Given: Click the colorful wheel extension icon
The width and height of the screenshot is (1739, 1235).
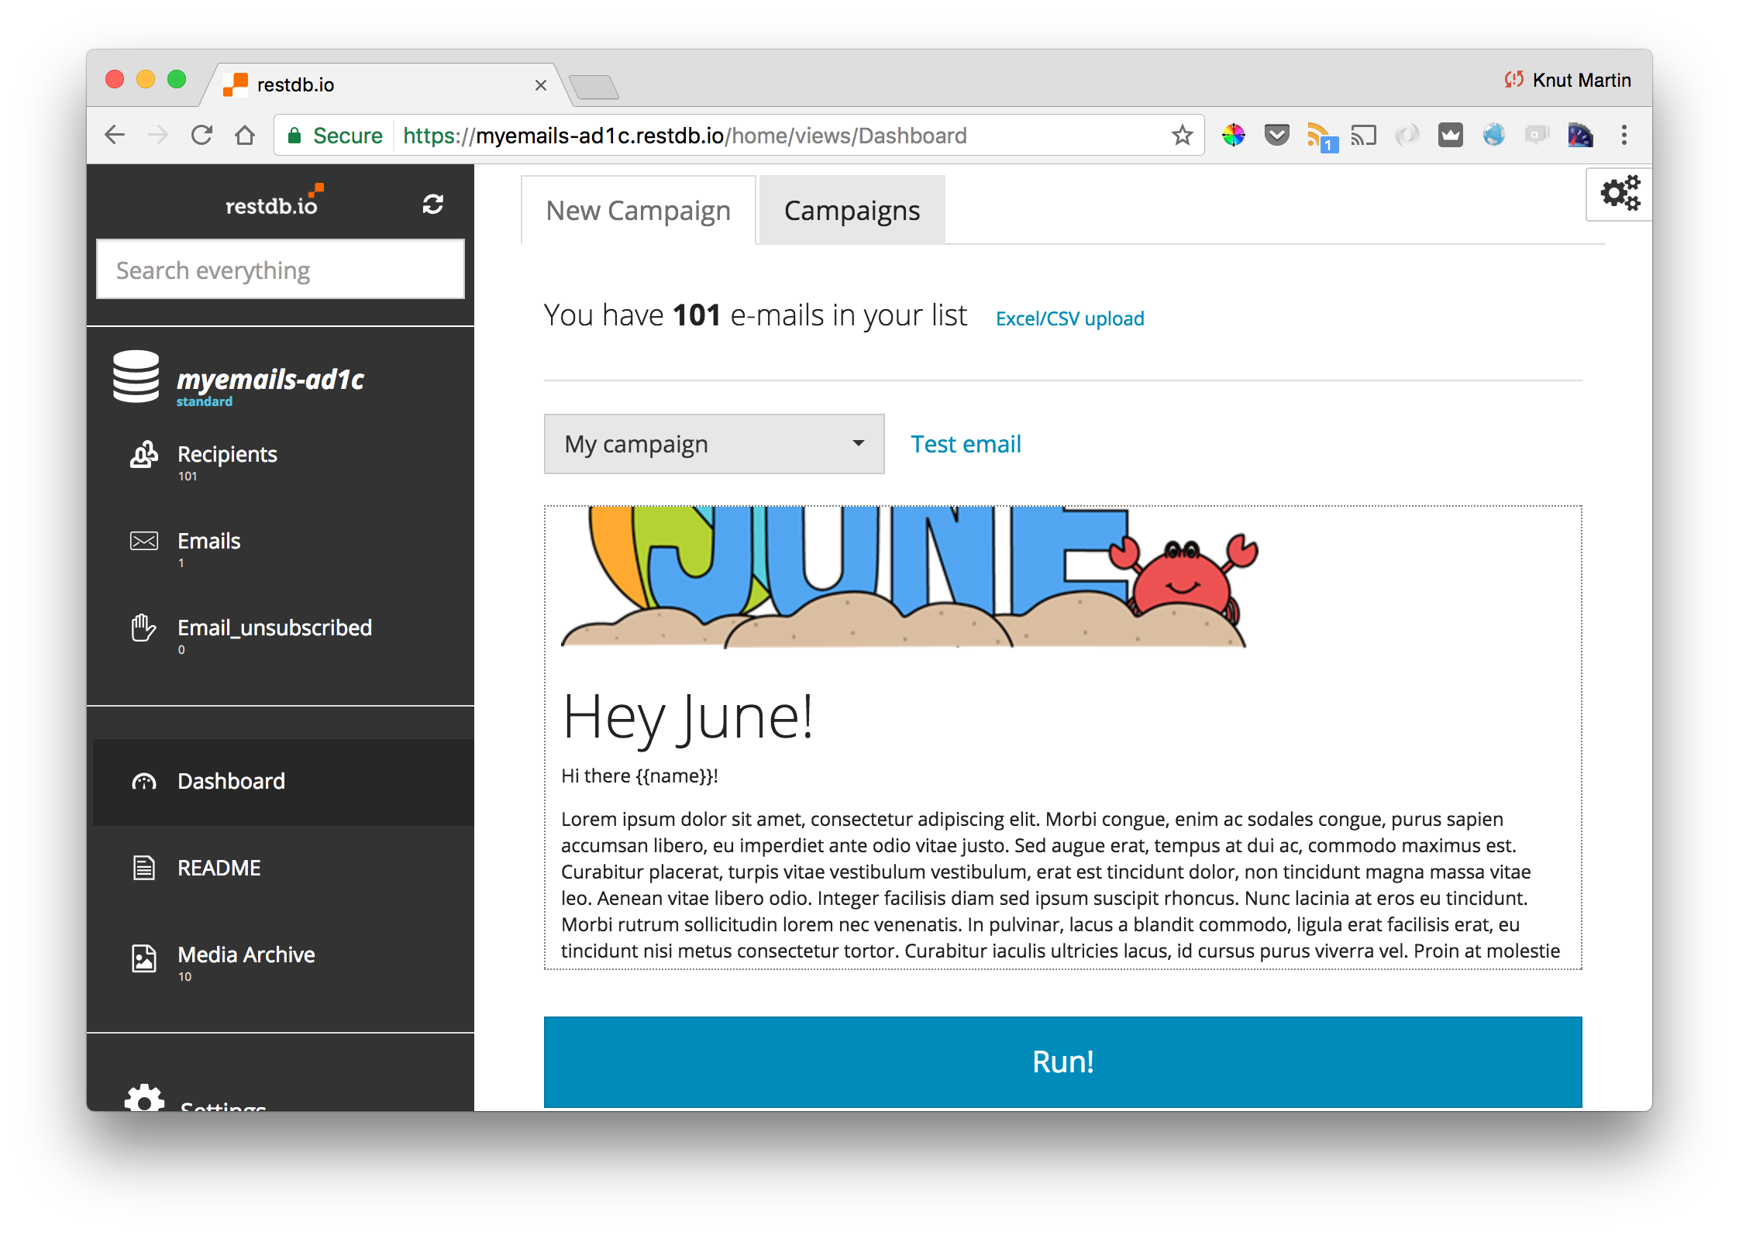Looking at the screenshot, I should click(1233, 136).
